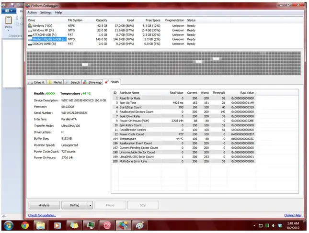Click the Stop button
This screenshot has width=309, height=233.
[143, 205]
